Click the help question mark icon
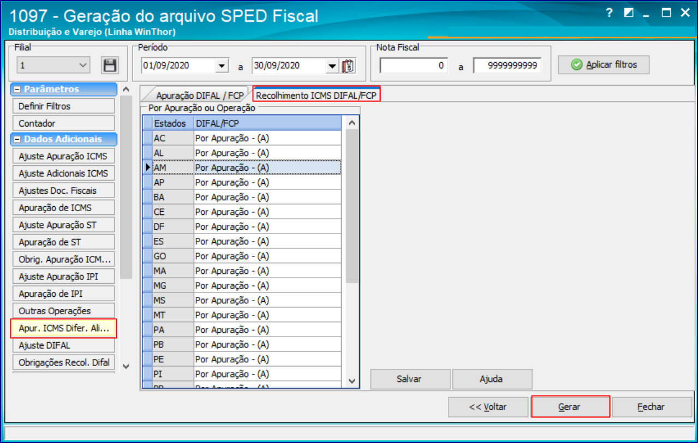698x443 pixels. [610, 13]
